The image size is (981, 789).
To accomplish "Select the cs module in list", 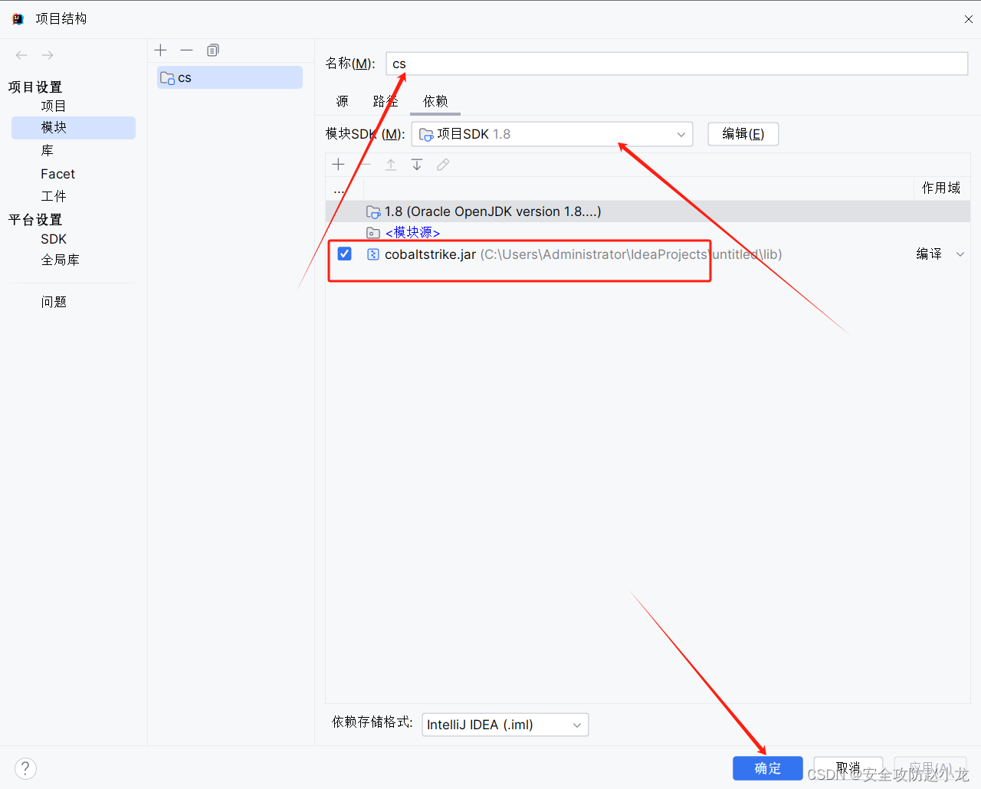I will click(230, 77).
